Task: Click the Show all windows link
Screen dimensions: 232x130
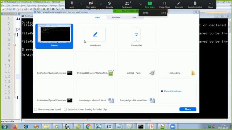Action: (x=173, y=91)
